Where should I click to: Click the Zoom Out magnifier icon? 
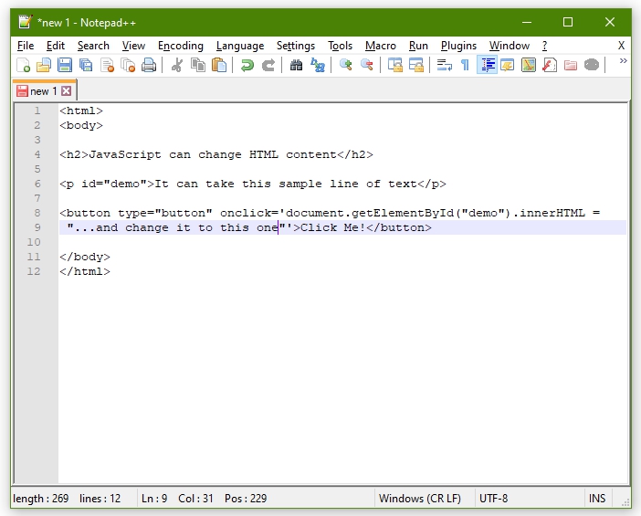[367, 66]
